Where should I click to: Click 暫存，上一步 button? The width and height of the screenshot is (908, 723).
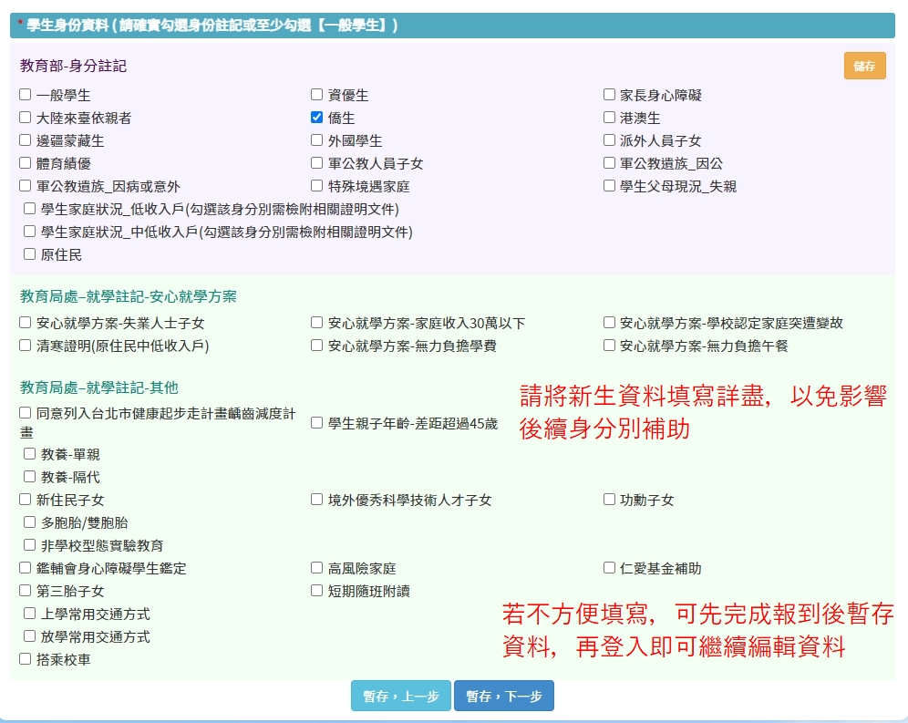400,696
